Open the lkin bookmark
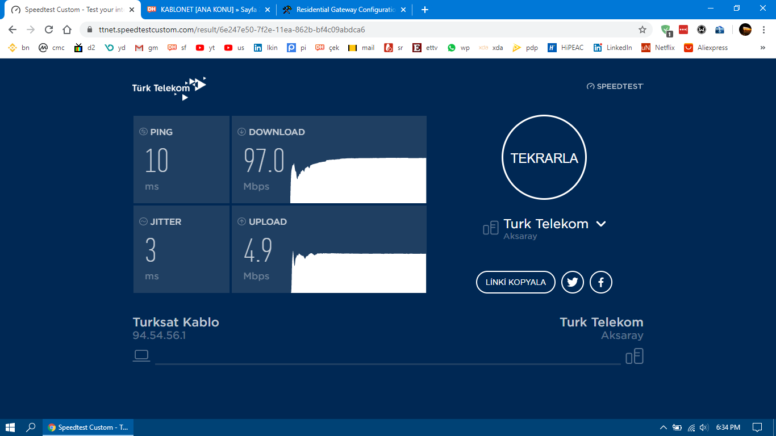The width and height of the screenshot is (776, 436). (265, 48)
